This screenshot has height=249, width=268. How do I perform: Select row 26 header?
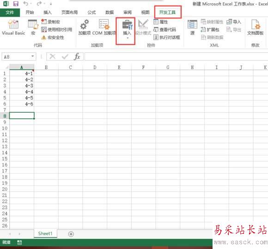tap(5, 225)
